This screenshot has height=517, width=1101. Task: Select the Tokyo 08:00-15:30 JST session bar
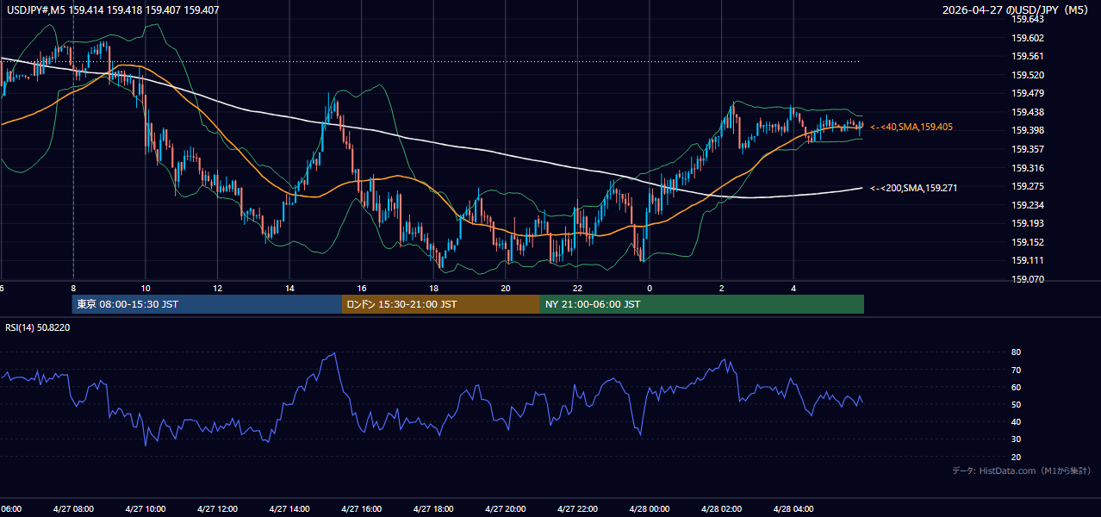click(x=207, y=304)
